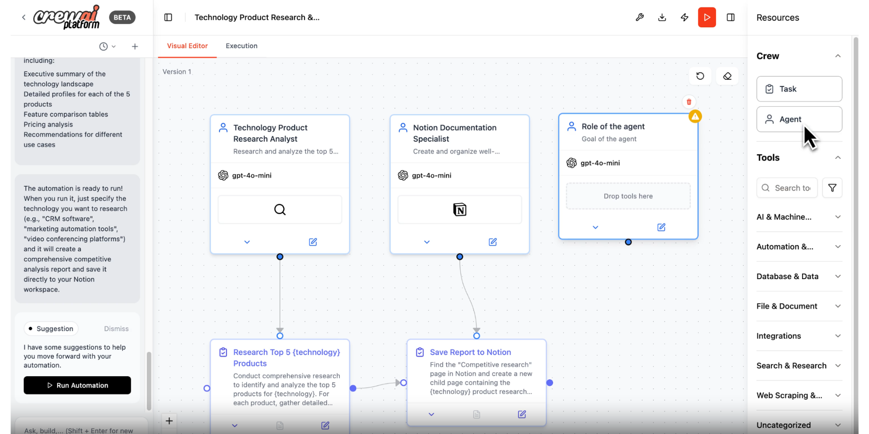The image size is (869, 434).
Task: Open the automation settings wrench icon
Action: (x=640, y=17)
